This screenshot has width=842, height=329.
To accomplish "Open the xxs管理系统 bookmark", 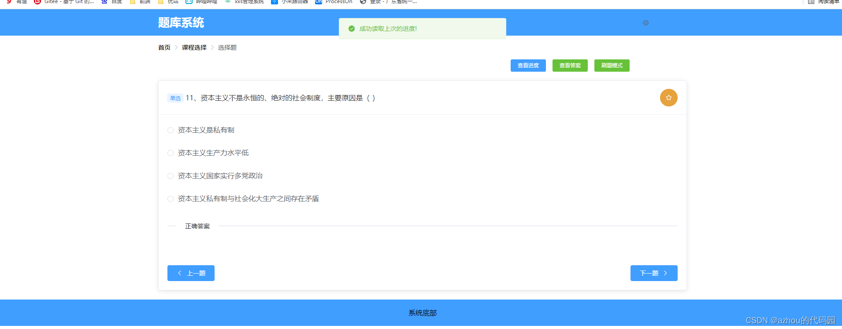I will pos(244,2).
